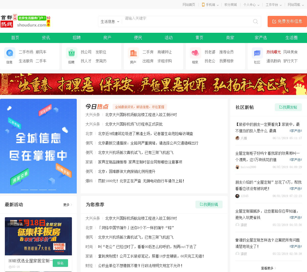Click the 免费发布信息 button
Viewport: 307px width, 272px height.
(x=287, y=21)
